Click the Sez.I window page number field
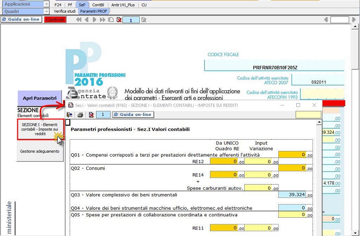This screenshot has height=236, width=360. (x=103, y=114)
